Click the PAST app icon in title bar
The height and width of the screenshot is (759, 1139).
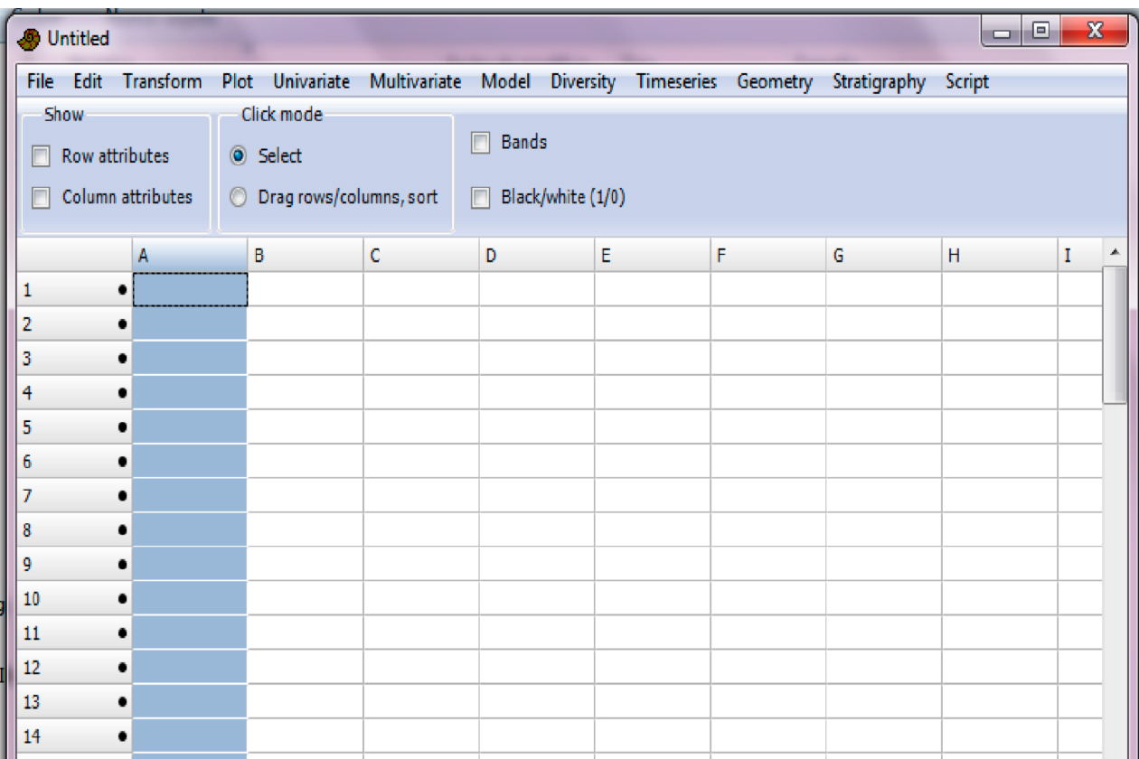click(30, 39)
